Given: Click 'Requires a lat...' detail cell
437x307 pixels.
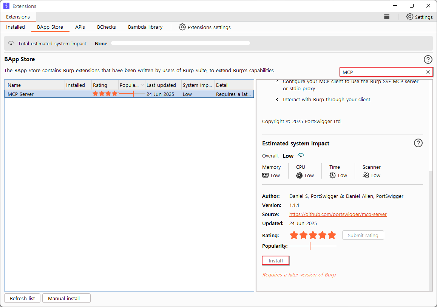Looking at the screenshot, I should coord(234,94).
